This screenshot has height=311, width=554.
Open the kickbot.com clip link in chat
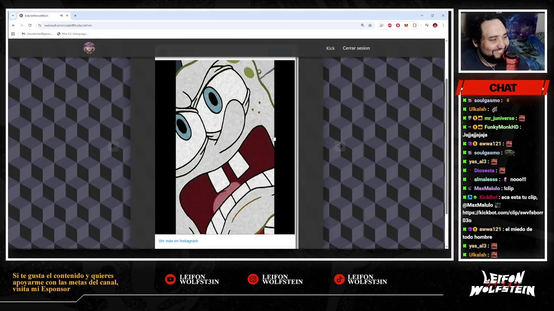[502, 216]
